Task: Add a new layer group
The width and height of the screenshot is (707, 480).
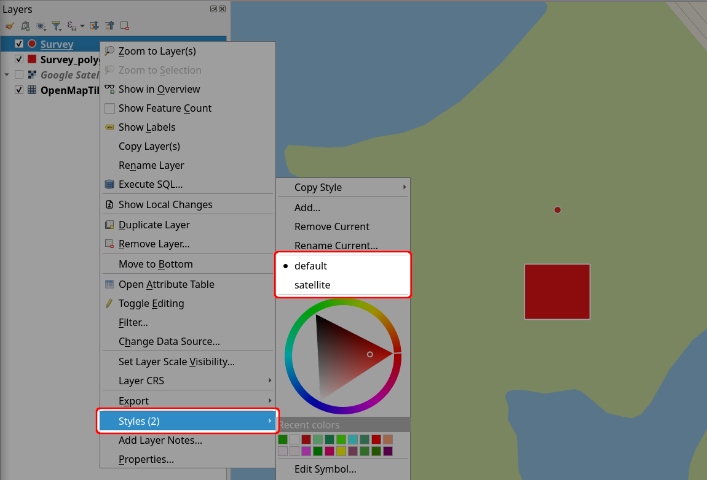Action: click(25, 26)
